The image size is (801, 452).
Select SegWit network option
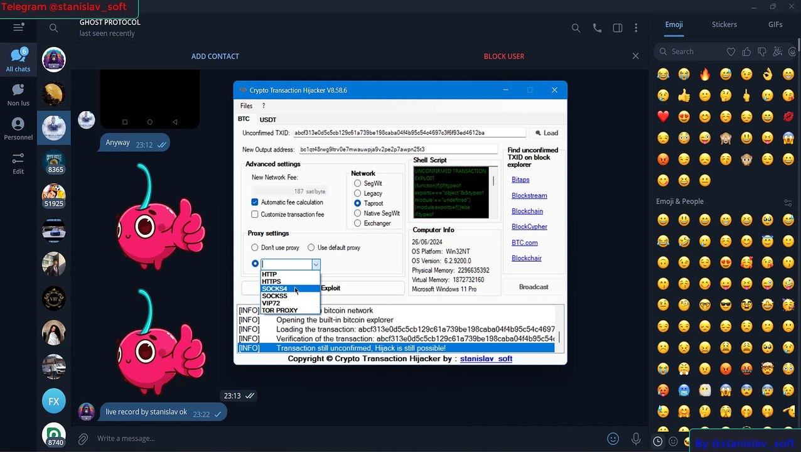pos(357,183)
